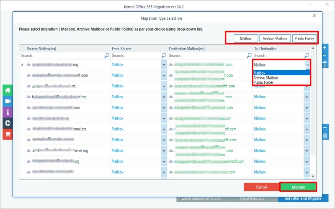
Task: Click To Destination Mailbox value in seventh row
Action: (260, 129)
